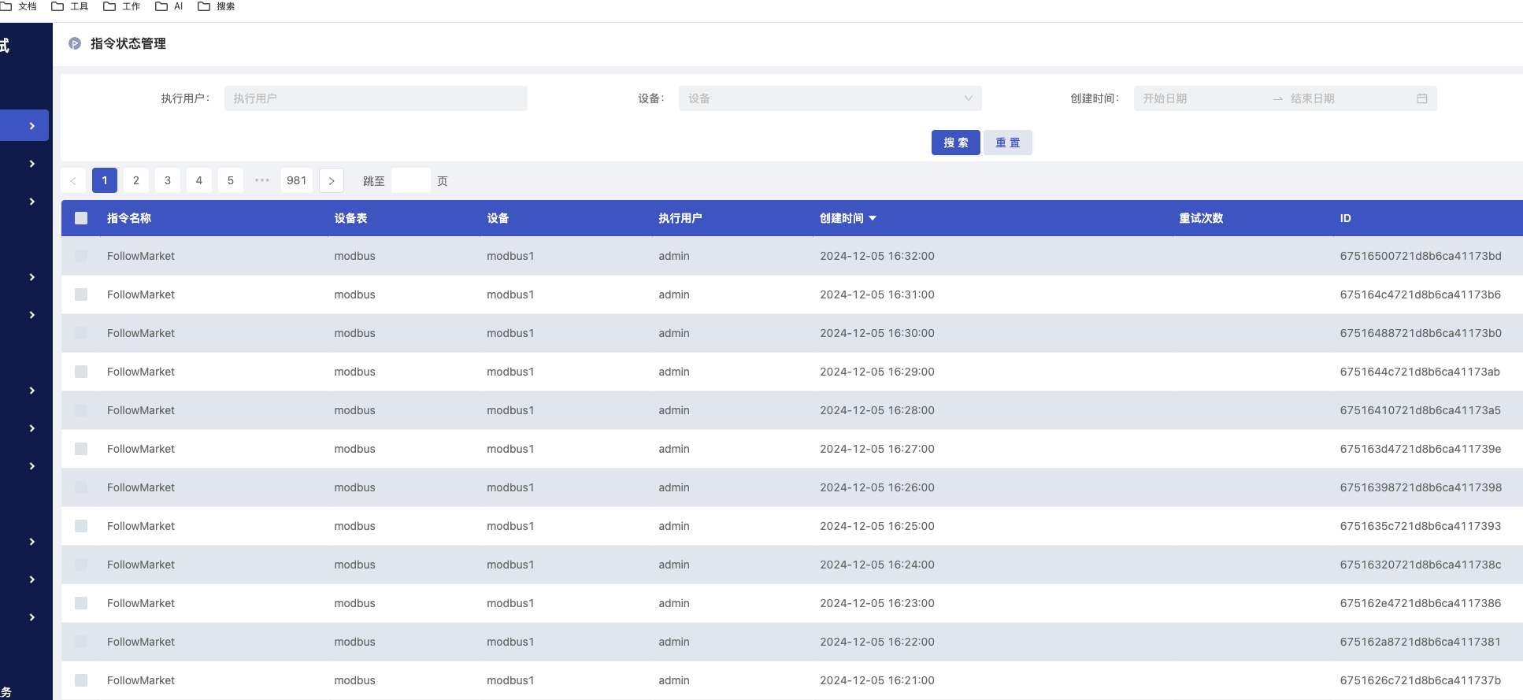Image resolution: width=1523 pixels, height=700 pixels.
Task: Click modbus1 in the 16:25:00 row
Action: (x=510, y=526)
